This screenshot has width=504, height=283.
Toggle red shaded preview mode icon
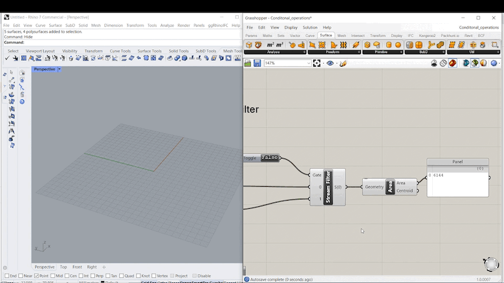pyautogui.click(x=452, y=64)
